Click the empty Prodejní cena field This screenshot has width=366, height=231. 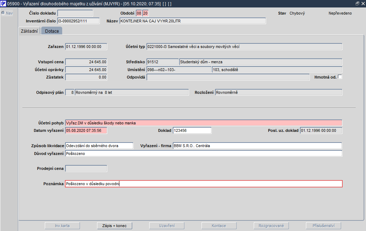point(86,168)
